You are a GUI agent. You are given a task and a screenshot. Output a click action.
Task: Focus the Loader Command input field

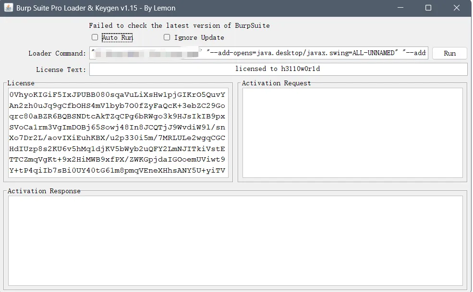click(258, 53)
